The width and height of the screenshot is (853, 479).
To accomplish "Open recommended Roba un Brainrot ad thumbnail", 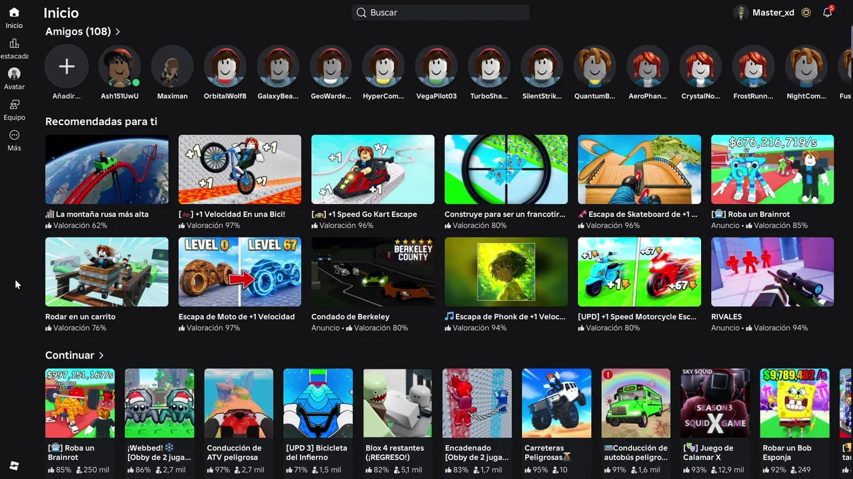I will point(772,170).
